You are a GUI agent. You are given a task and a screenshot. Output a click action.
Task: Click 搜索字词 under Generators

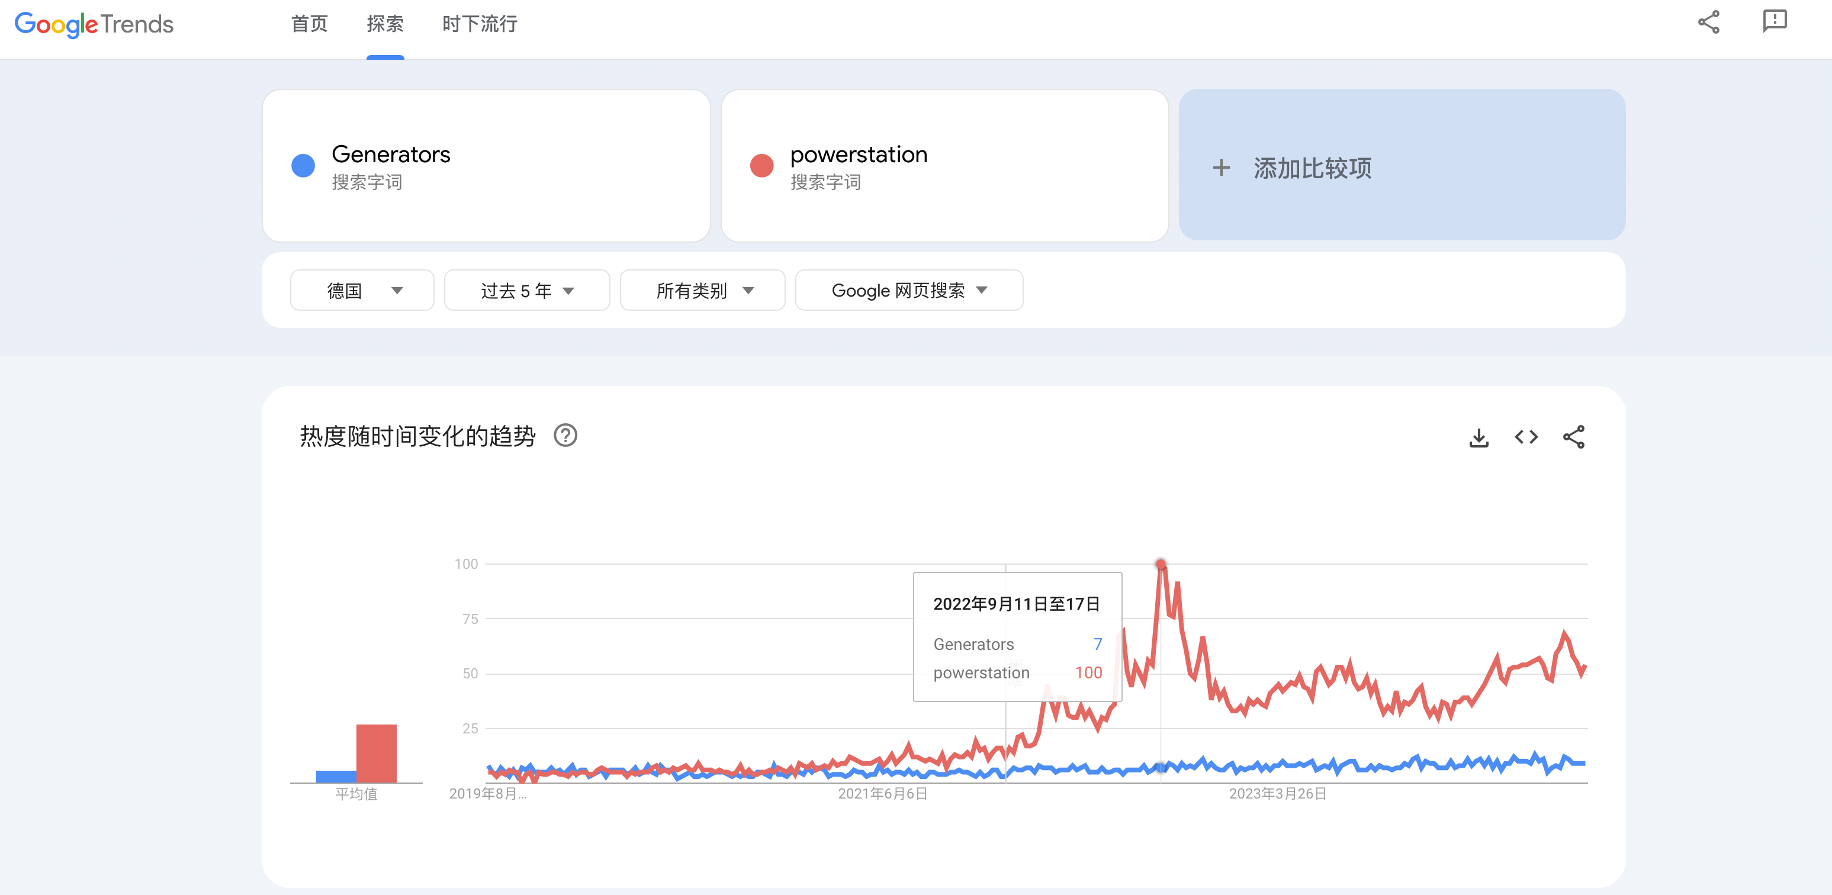coord(367,183)
